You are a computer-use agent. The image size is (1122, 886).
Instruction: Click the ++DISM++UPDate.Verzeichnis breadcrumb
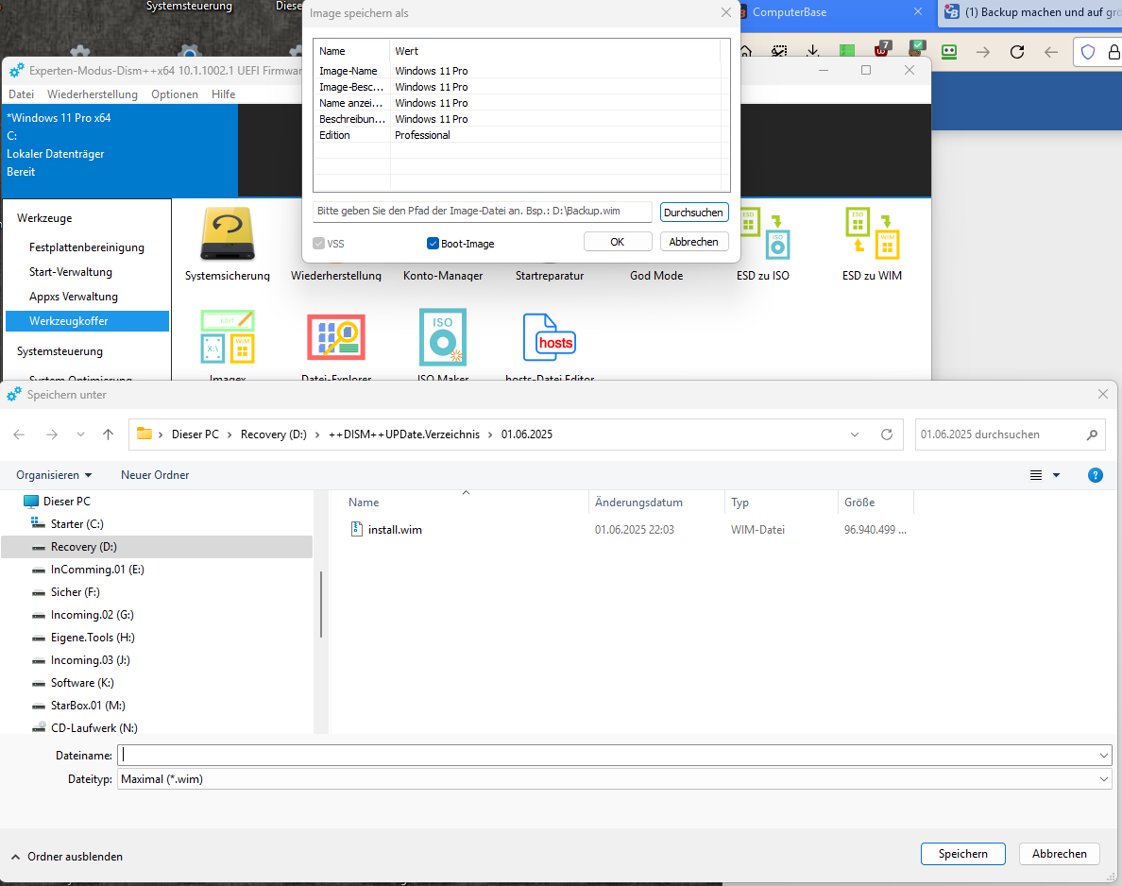[404, 434]
